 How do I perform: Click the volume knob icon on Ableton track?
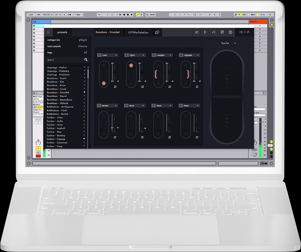tap(38, 142)
